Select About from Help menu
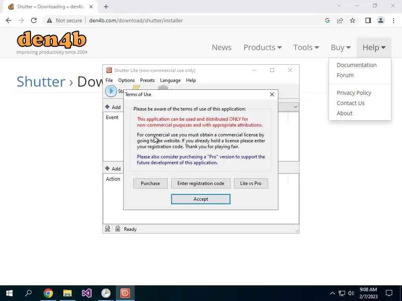This screenshot has height=301, width=402. (345, 113)
